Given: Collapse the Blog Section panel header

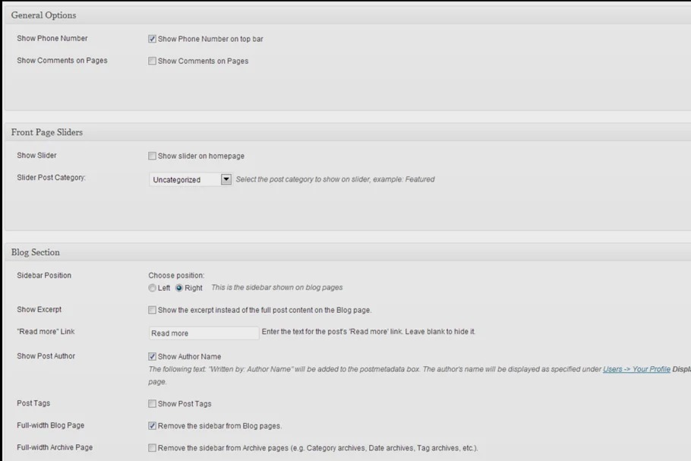Looking at the screenshot, I should coord(36,252).
